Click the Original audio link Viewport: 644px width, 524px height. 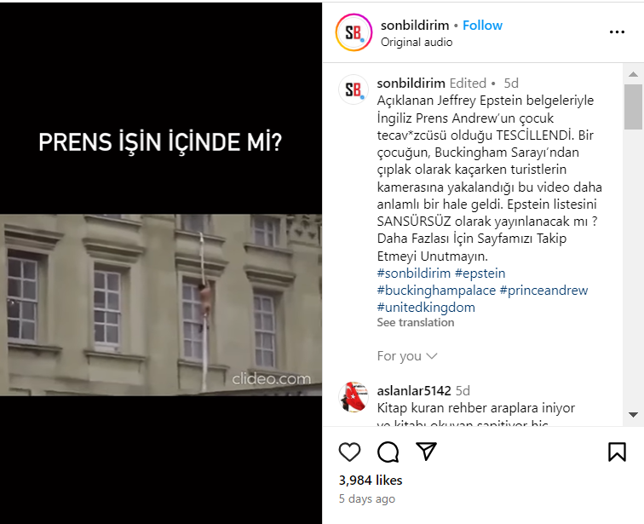point(417,43)
